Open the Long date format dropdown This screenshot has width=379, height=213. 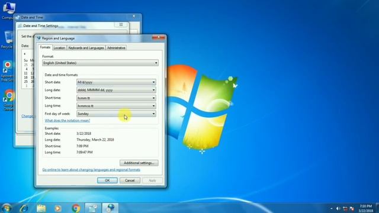[x=116, y=90]
